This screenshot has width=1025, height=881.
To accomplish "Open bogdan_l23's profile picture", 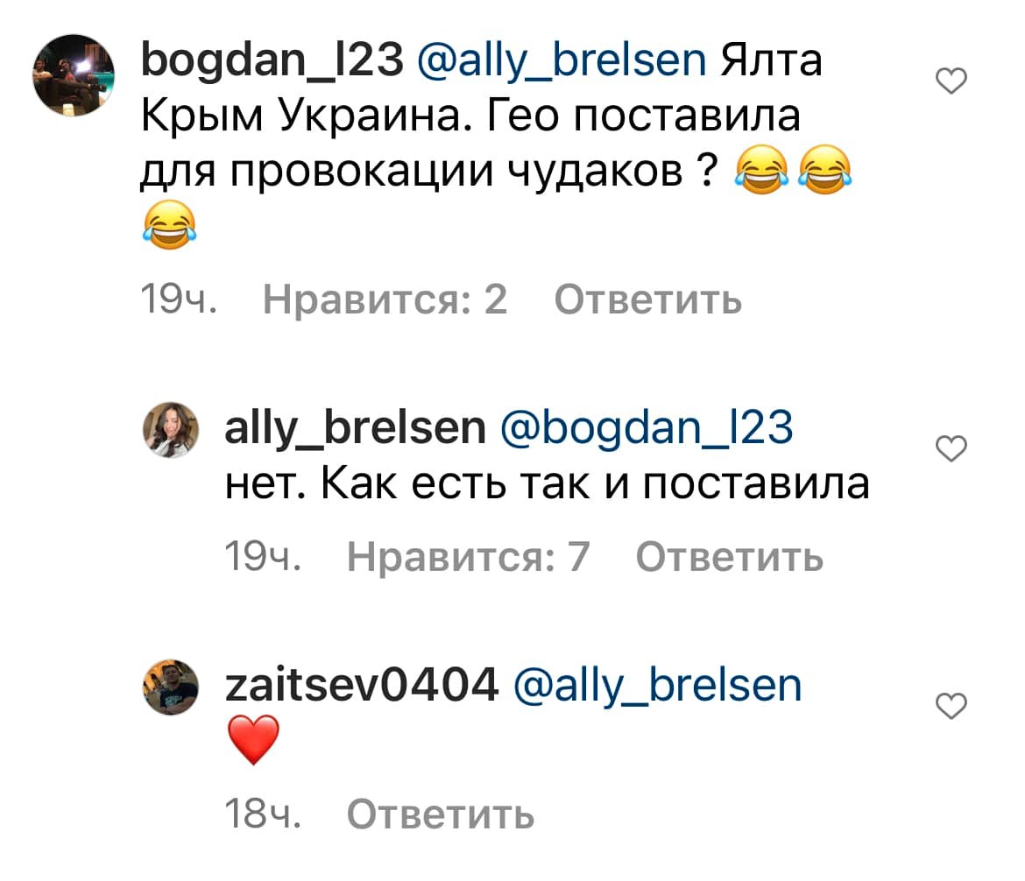I will pos(74,76).
